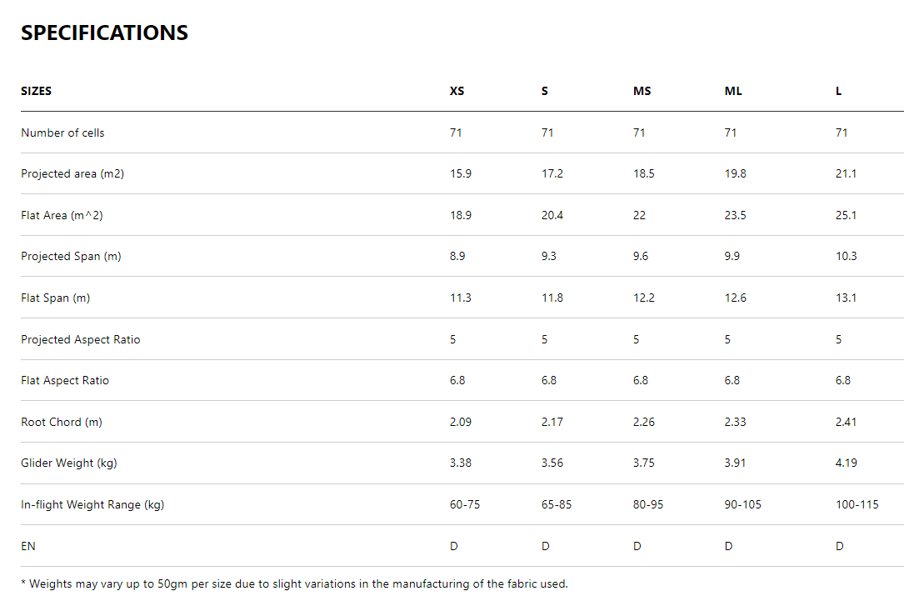Click the EN certification row label

point(28,546)
